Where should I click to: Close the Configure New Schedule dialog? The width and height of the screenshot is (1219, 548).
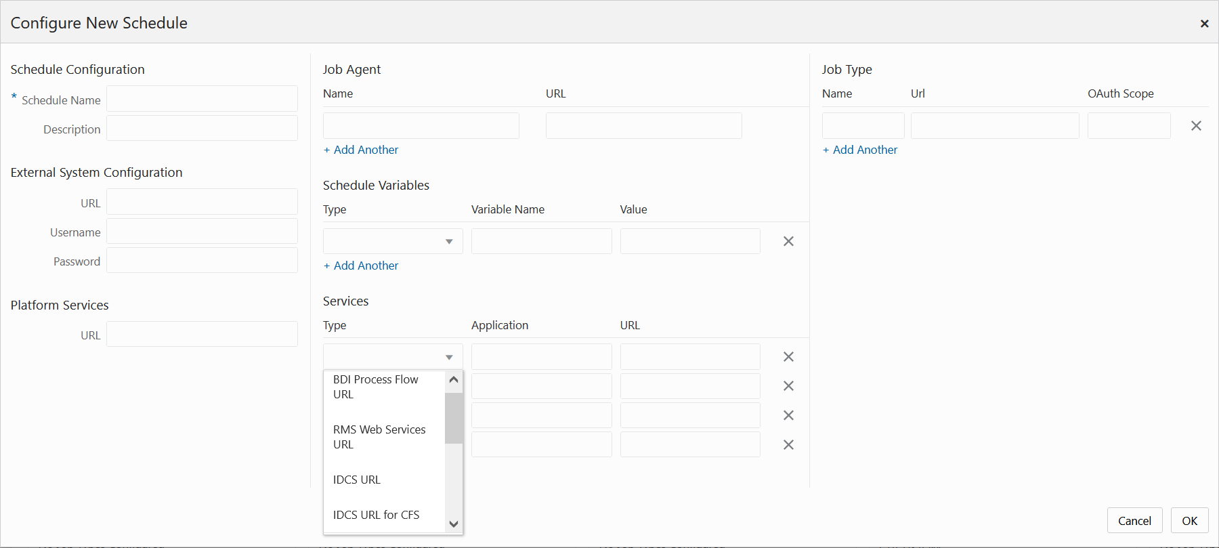tap(1204, 24)
